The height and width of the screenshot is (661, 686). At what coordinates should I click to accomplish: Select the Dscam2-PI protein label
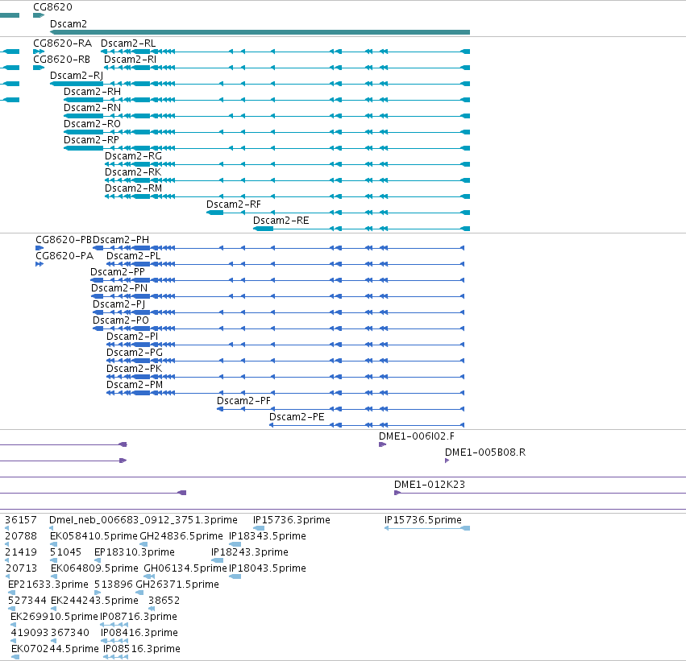[132, 337]
